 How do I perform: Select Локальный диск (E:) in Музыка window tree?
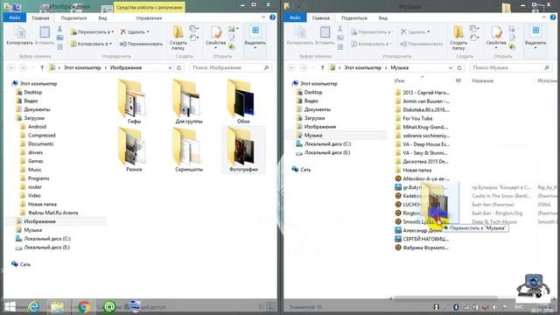point(327,152)
